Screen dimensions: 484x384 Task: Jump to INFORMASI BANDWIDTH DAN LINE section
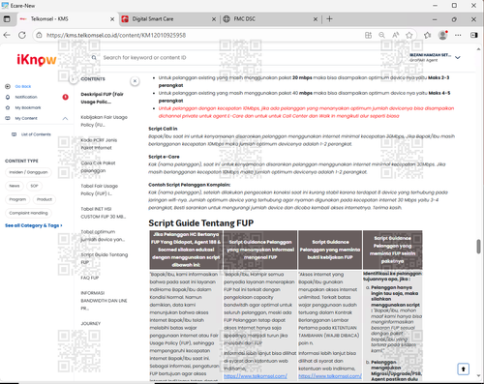(x=104, y=301)
